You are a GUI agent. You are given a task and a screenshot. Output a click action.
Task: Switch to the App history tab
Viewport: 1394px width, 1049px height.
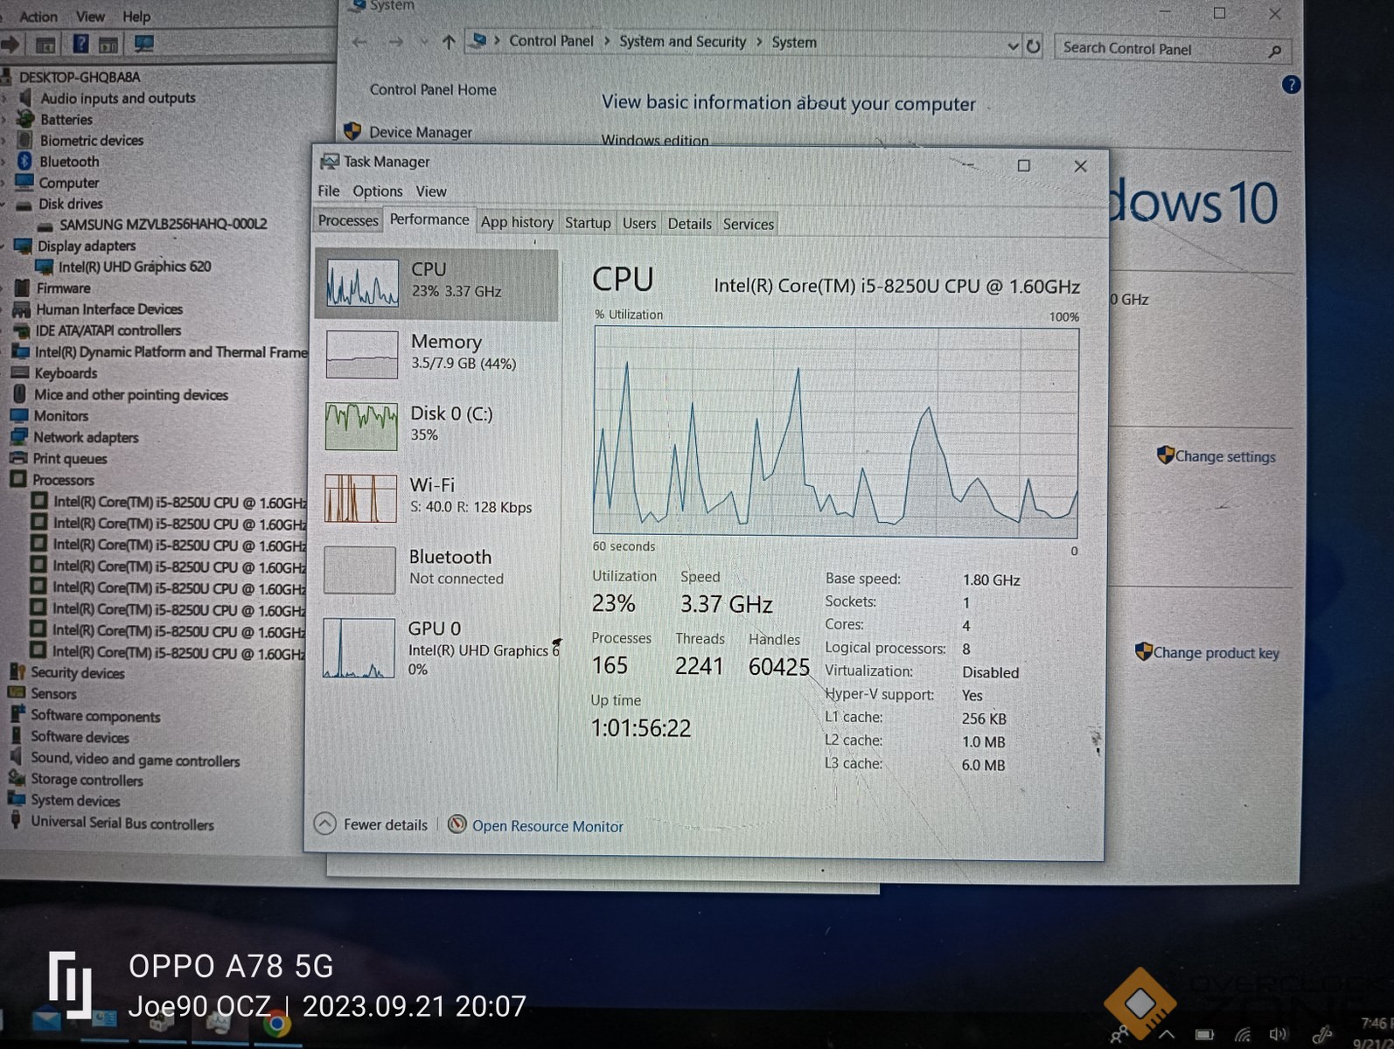[x=517, y=222]
